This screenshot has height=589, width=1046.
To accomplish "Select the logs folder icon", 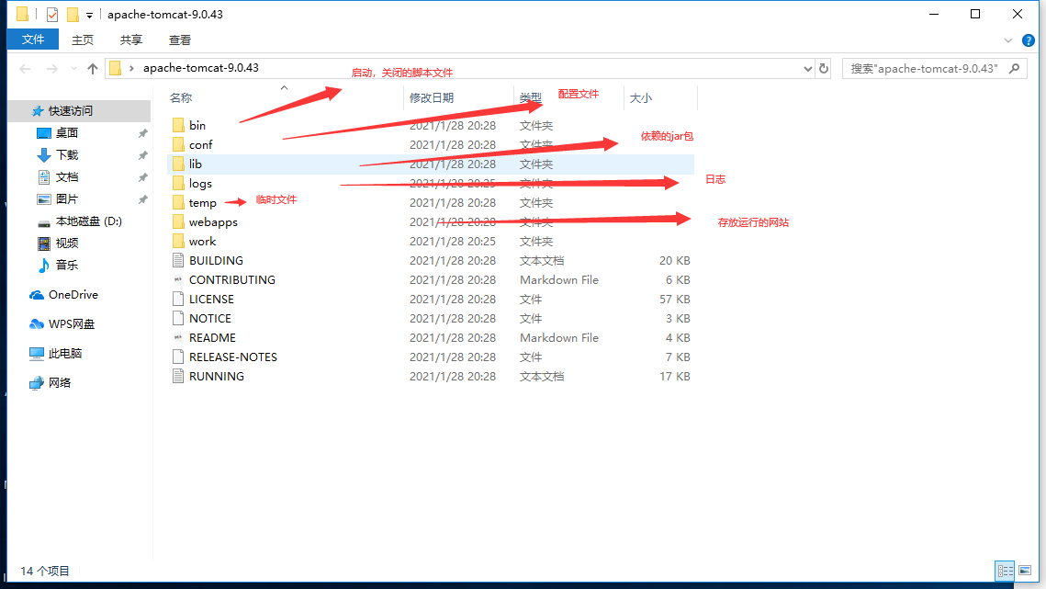I will coord(178,183).
